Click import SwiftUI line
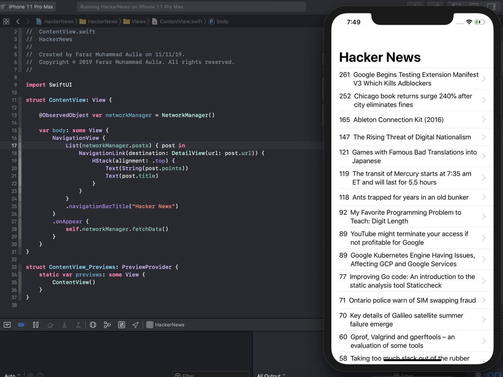 point(49,85)
